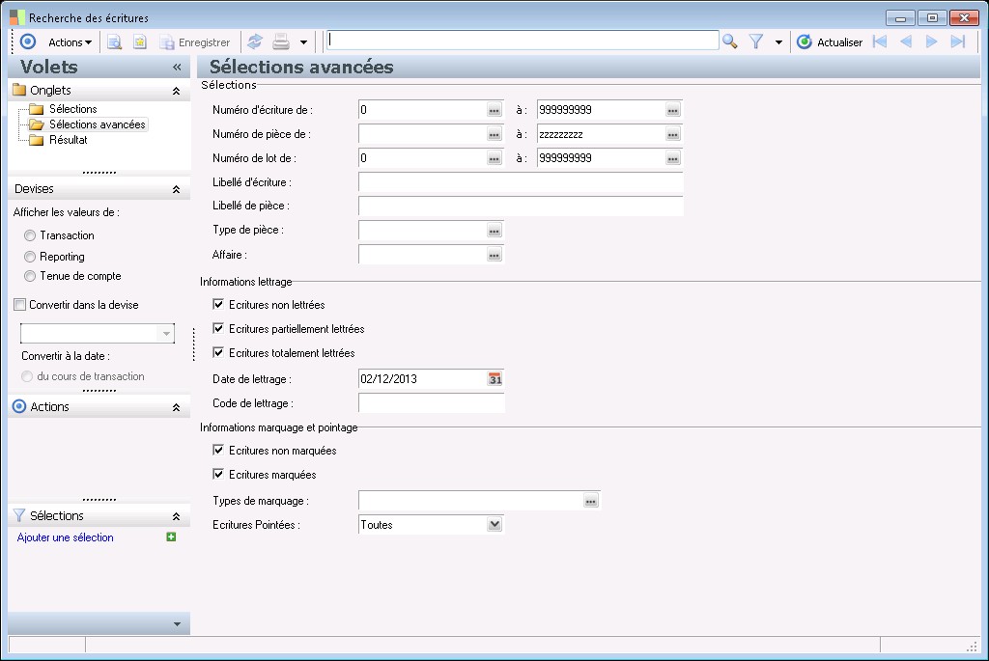Image resolution: width=989 pixels, height=661 pixels.
Task: Open Ecritures Pointées dropdown
Action: (x=495, y=524)
